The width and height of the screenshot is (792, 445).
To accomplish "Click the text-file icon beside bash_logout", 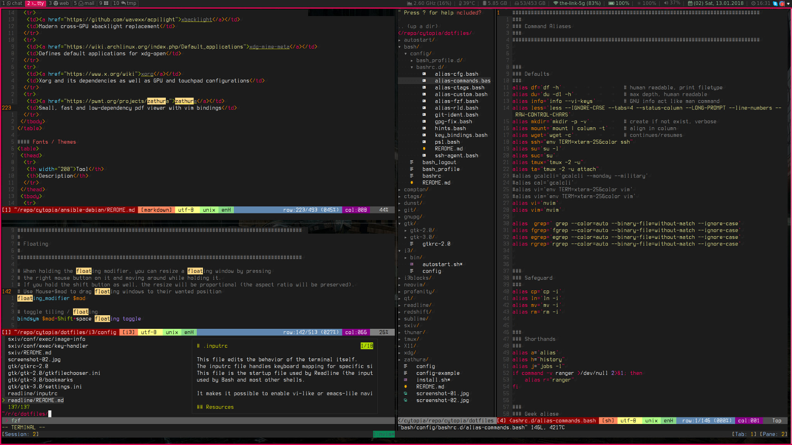I will pyautogui.click(x=412, y=162).
